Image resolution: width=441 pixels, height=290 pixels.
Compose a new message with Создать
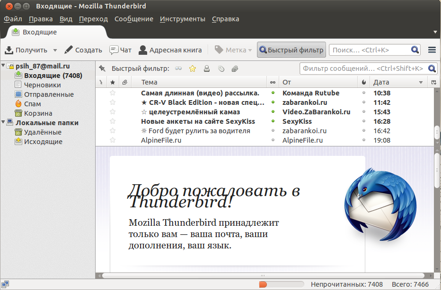(83, 50)
